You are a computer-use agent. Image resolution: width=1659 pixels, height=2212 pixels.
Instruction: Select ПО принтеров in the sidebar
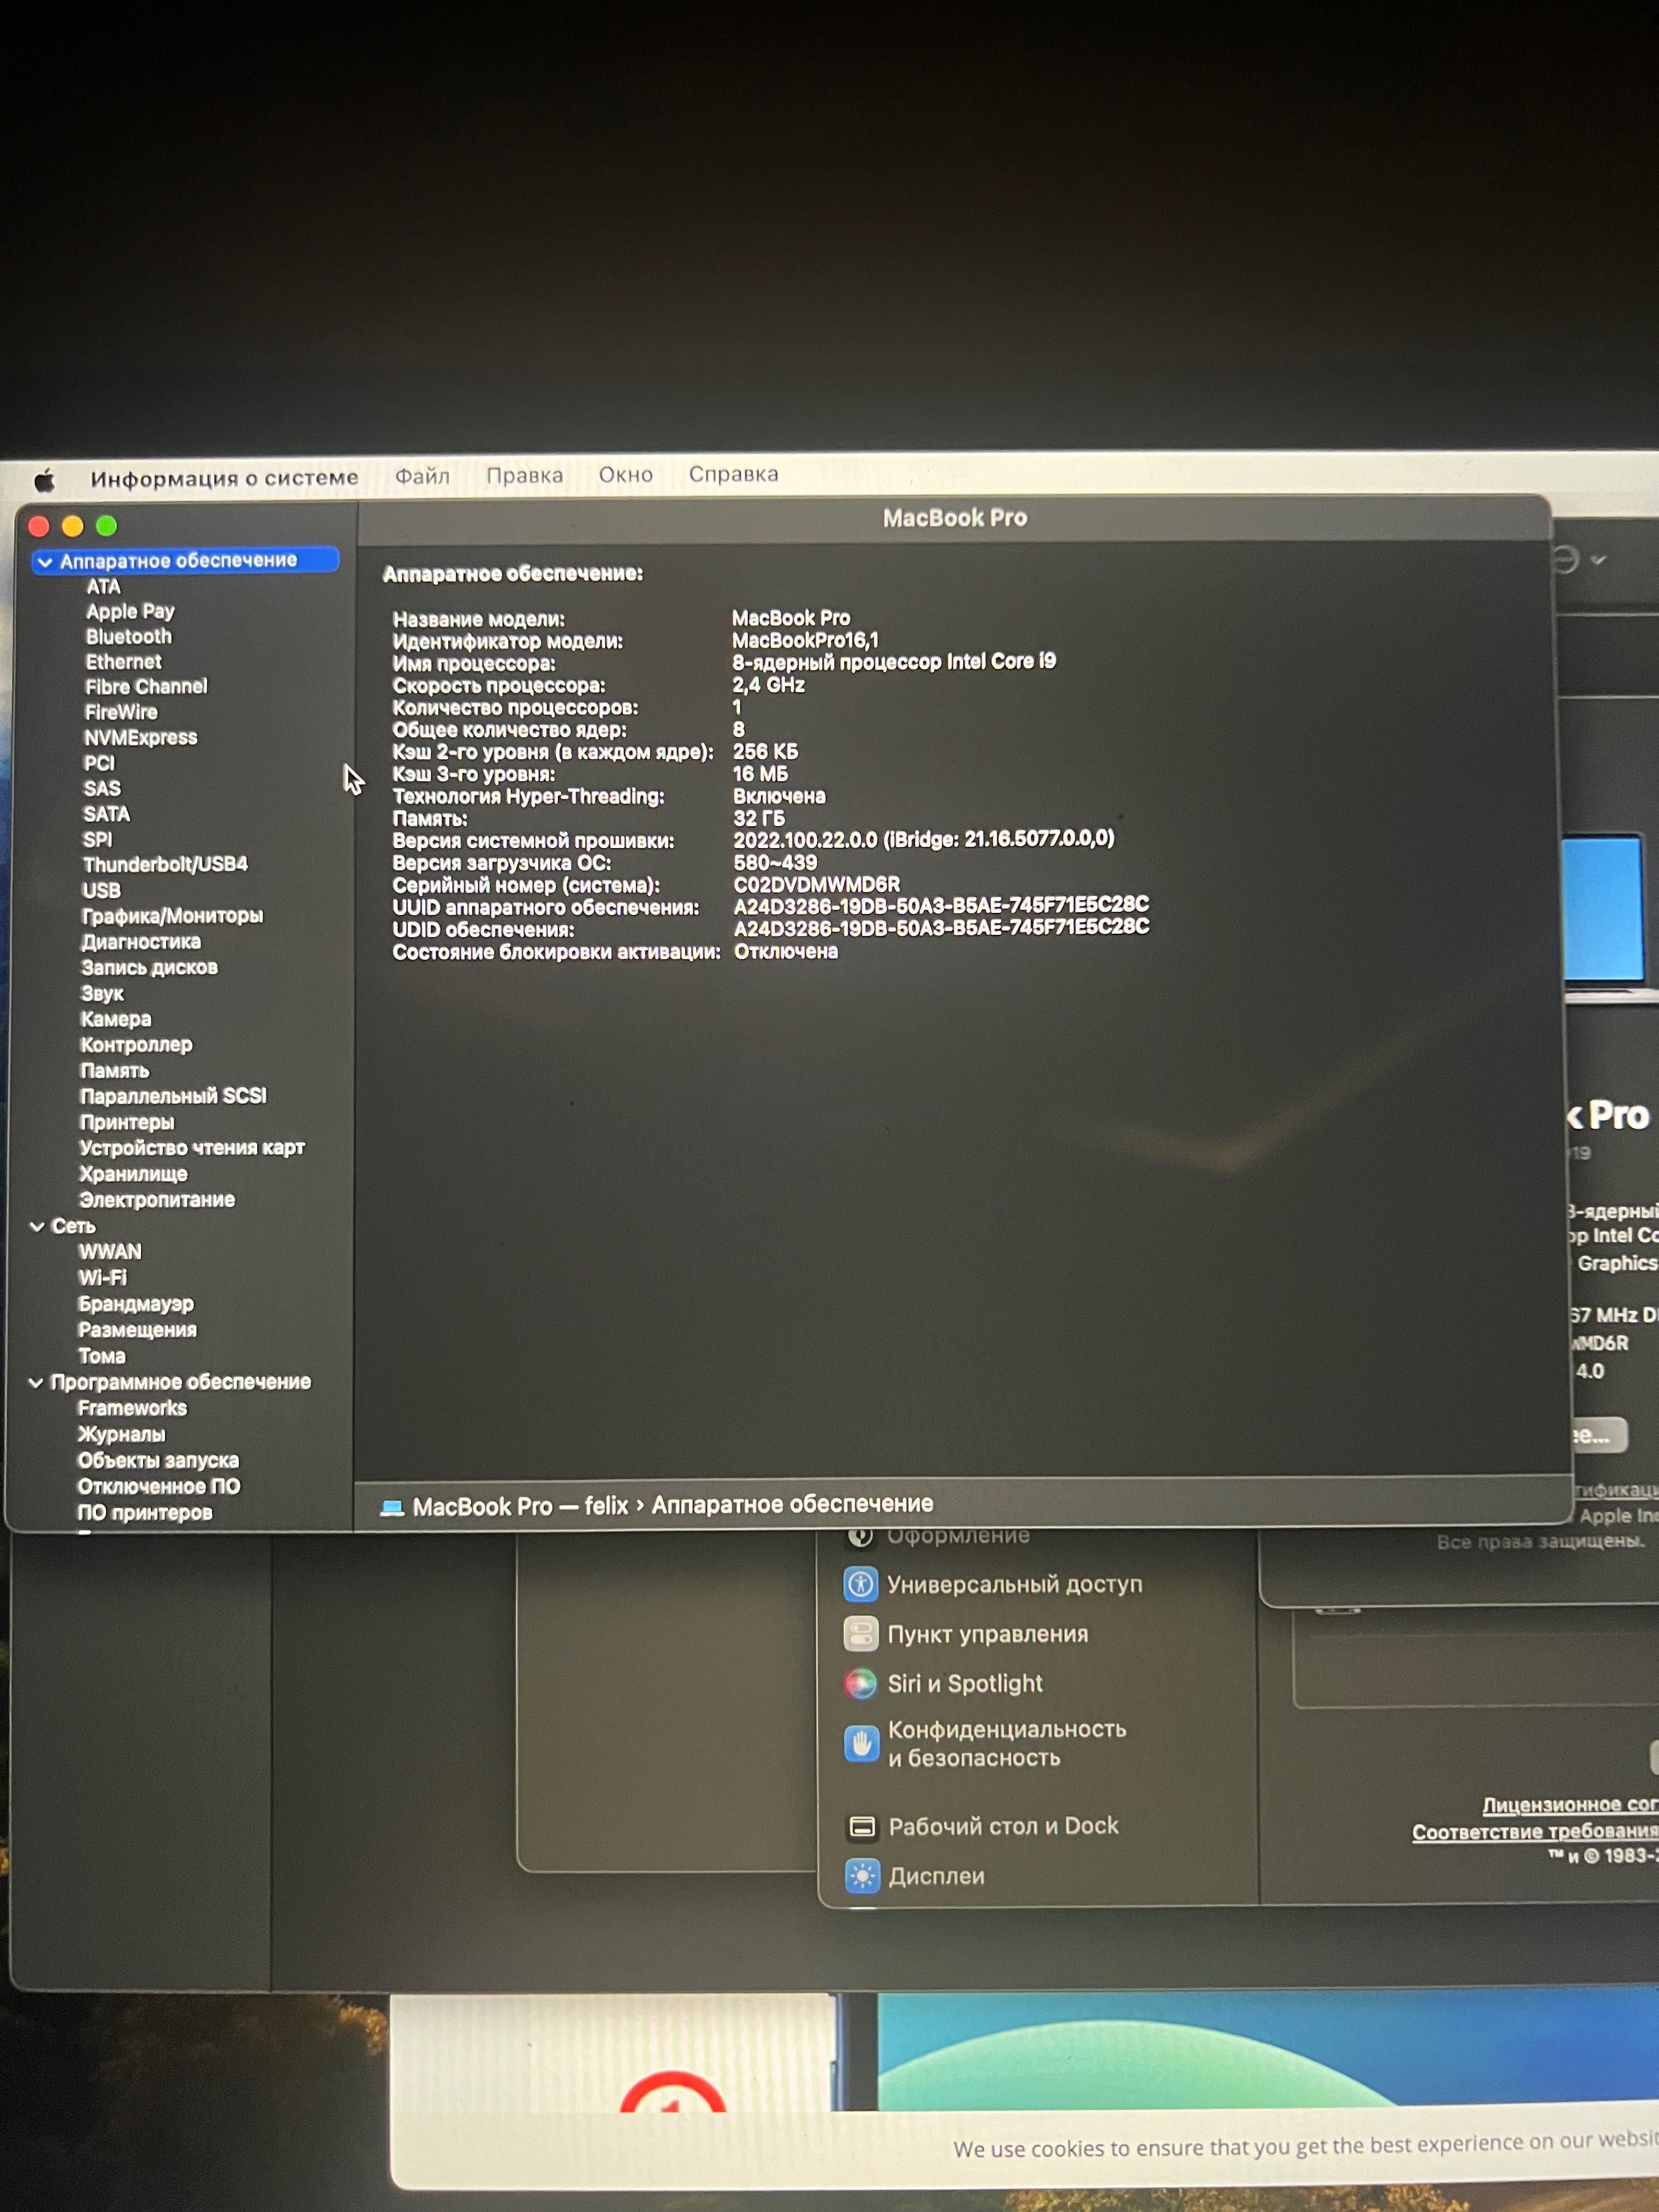(145, 1512)
